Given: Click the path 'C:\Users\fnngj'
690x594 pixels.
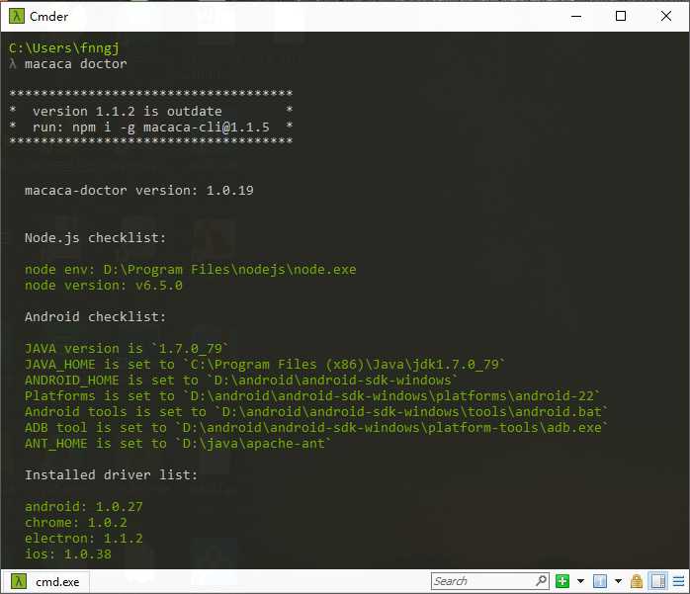Looking at the screenshot, I should (64, 48).
